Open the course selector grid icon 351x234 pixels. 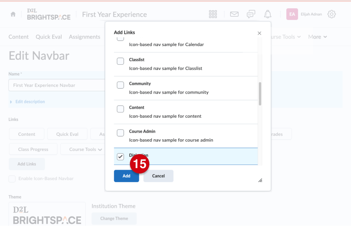pos(213,14)
